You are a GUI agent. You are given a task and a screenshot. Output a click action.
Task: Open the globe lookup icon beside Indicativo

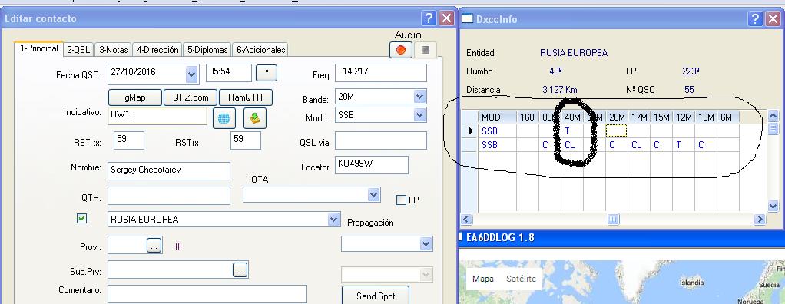point(224,118)
